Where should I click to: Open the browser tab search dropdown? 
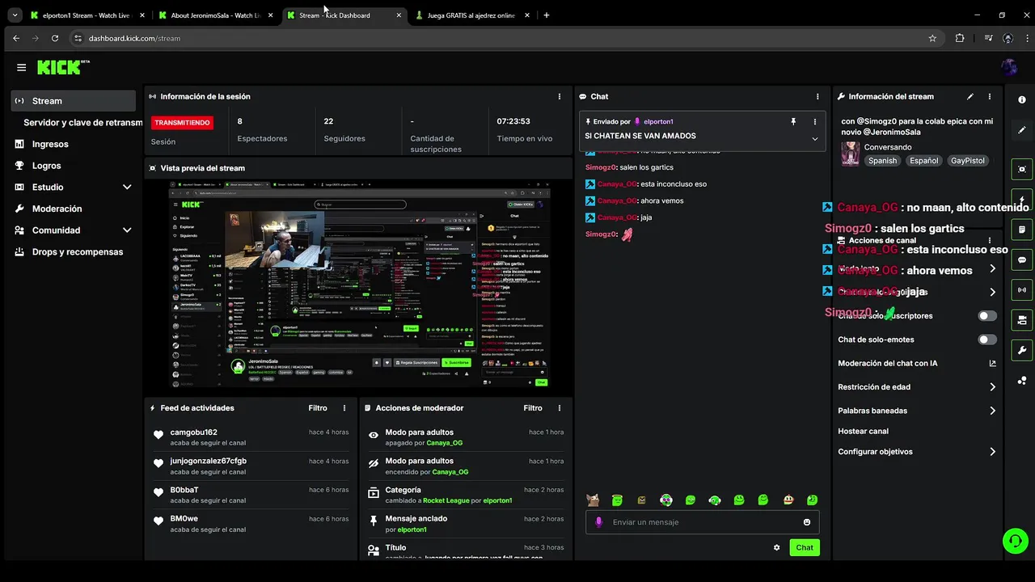[15, 15]
